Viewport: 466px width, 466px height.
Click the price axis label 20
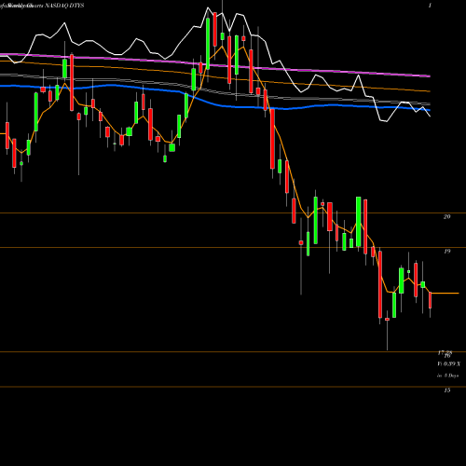click(446, 216)
